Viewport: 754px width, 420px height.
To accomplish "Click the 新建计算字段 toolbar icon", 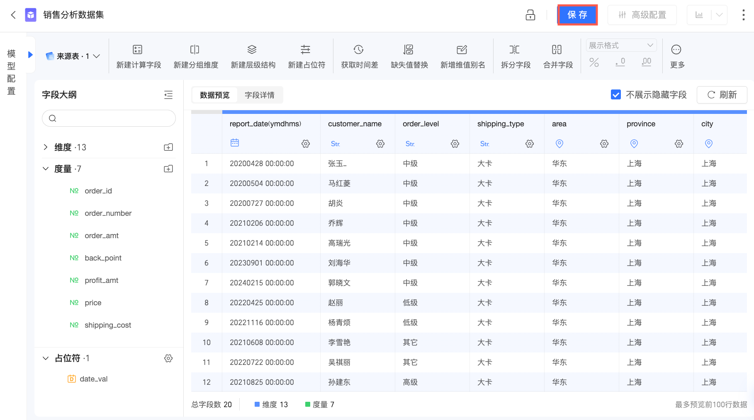I will click(138, 50).
